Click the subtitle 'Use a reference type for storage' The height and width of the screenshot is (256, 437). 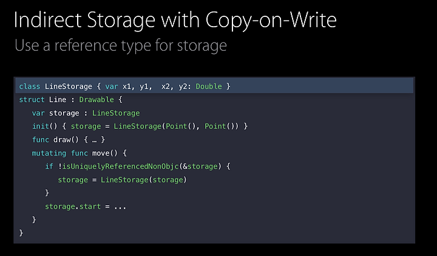121,46
